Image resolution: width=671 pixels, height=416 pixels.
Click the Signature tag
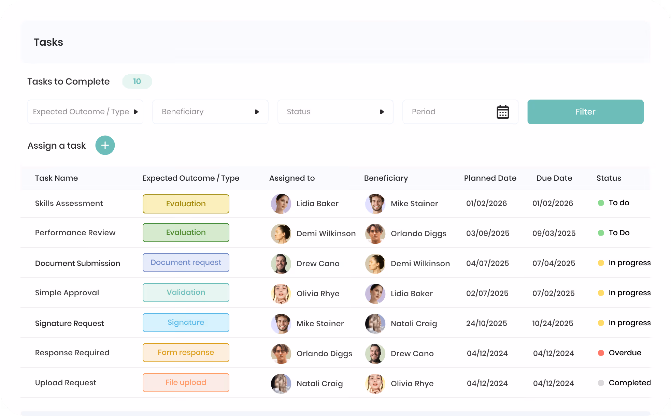tap(186, 323)
